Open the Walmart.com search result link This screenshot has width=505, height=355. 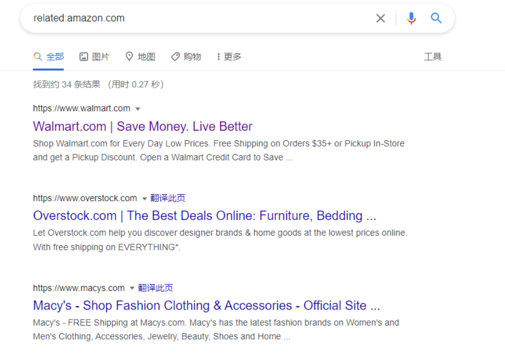tap(142, 126)
